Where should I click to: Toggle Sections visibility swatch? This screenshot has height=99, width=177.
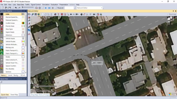(x=23, y=72)
